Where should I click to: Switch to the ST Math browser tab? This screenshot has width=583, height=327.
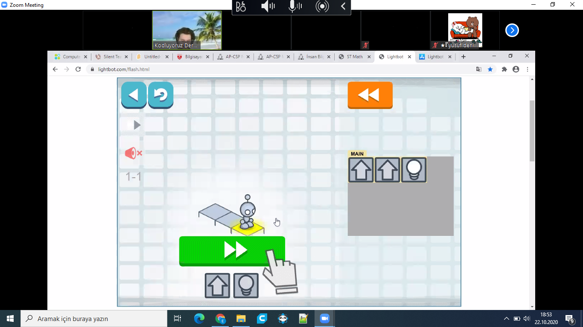[x=354, y=57]
